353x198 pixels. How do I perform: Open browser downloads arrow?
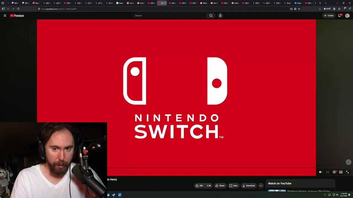[x=320, y=9]
